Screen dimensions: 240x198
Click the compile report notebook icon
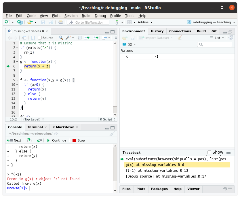click(x=80, y=37)
